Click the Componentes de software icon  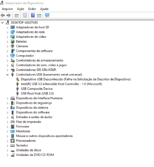coord(13,51)
